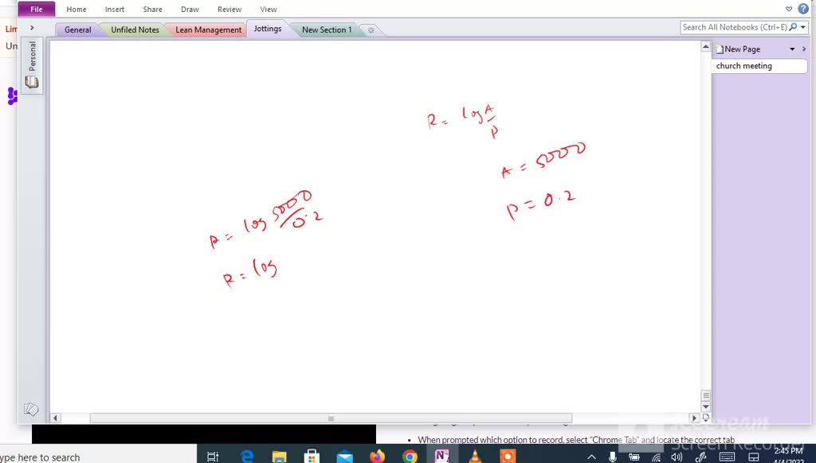Launch Chrome from the taskbar
Viewport: 816px width, 463px height.
(x=409, y=454)
